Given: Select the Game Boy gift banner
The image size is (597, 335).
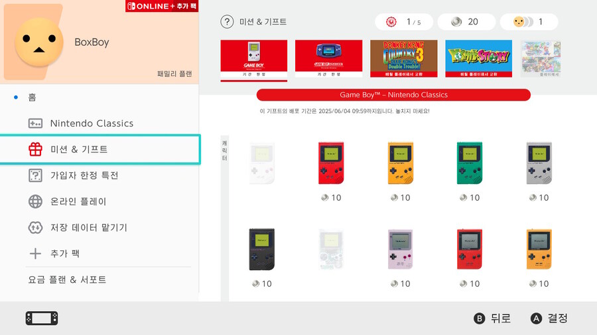Looking at the screenshot, I should (254, 59).
